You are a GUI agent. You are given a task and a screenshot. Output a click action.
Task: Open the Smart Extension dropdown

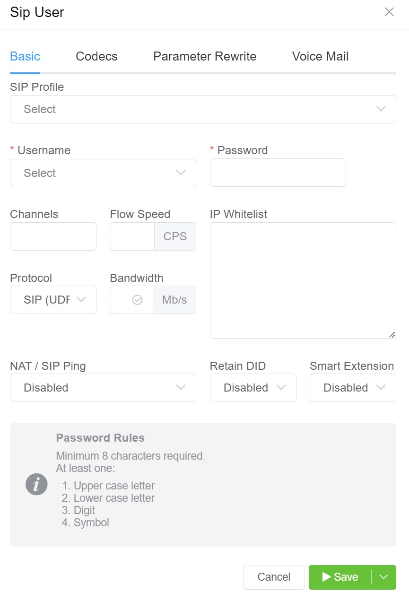click(x=353, y=388)
